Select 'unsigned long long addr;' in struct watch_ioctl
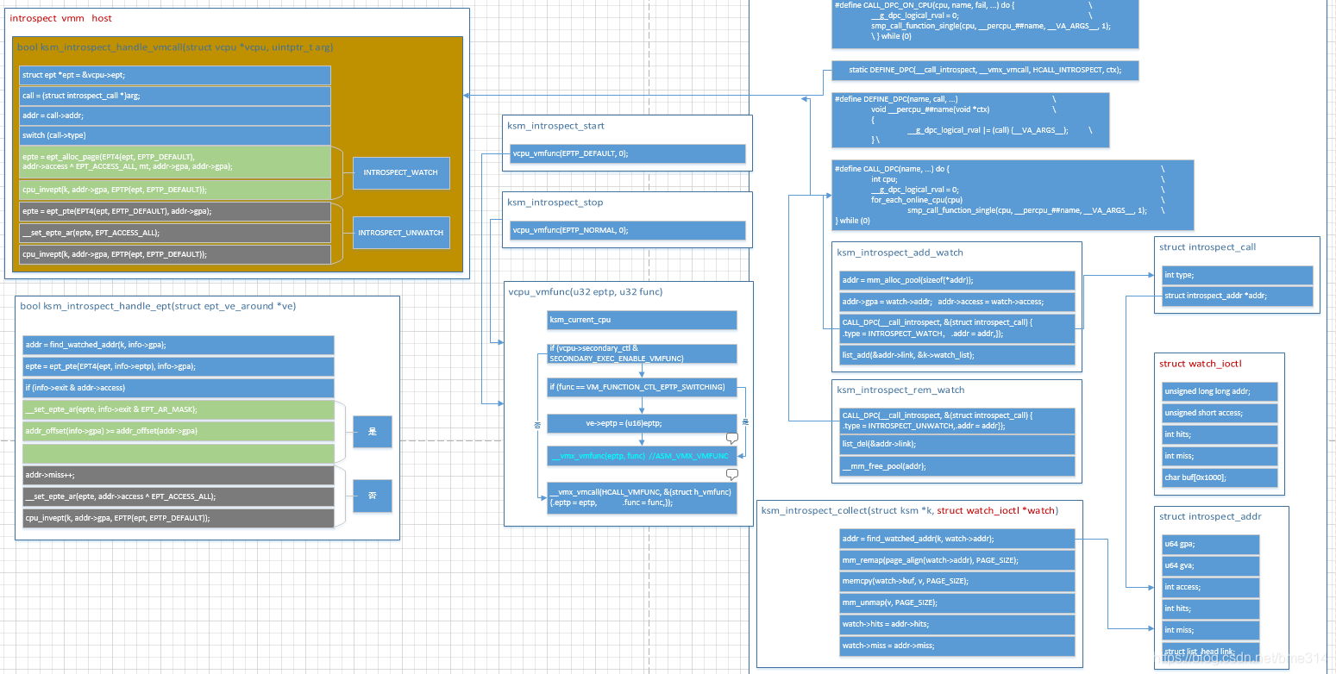The image size is (1336, 674). (1218, 391)
